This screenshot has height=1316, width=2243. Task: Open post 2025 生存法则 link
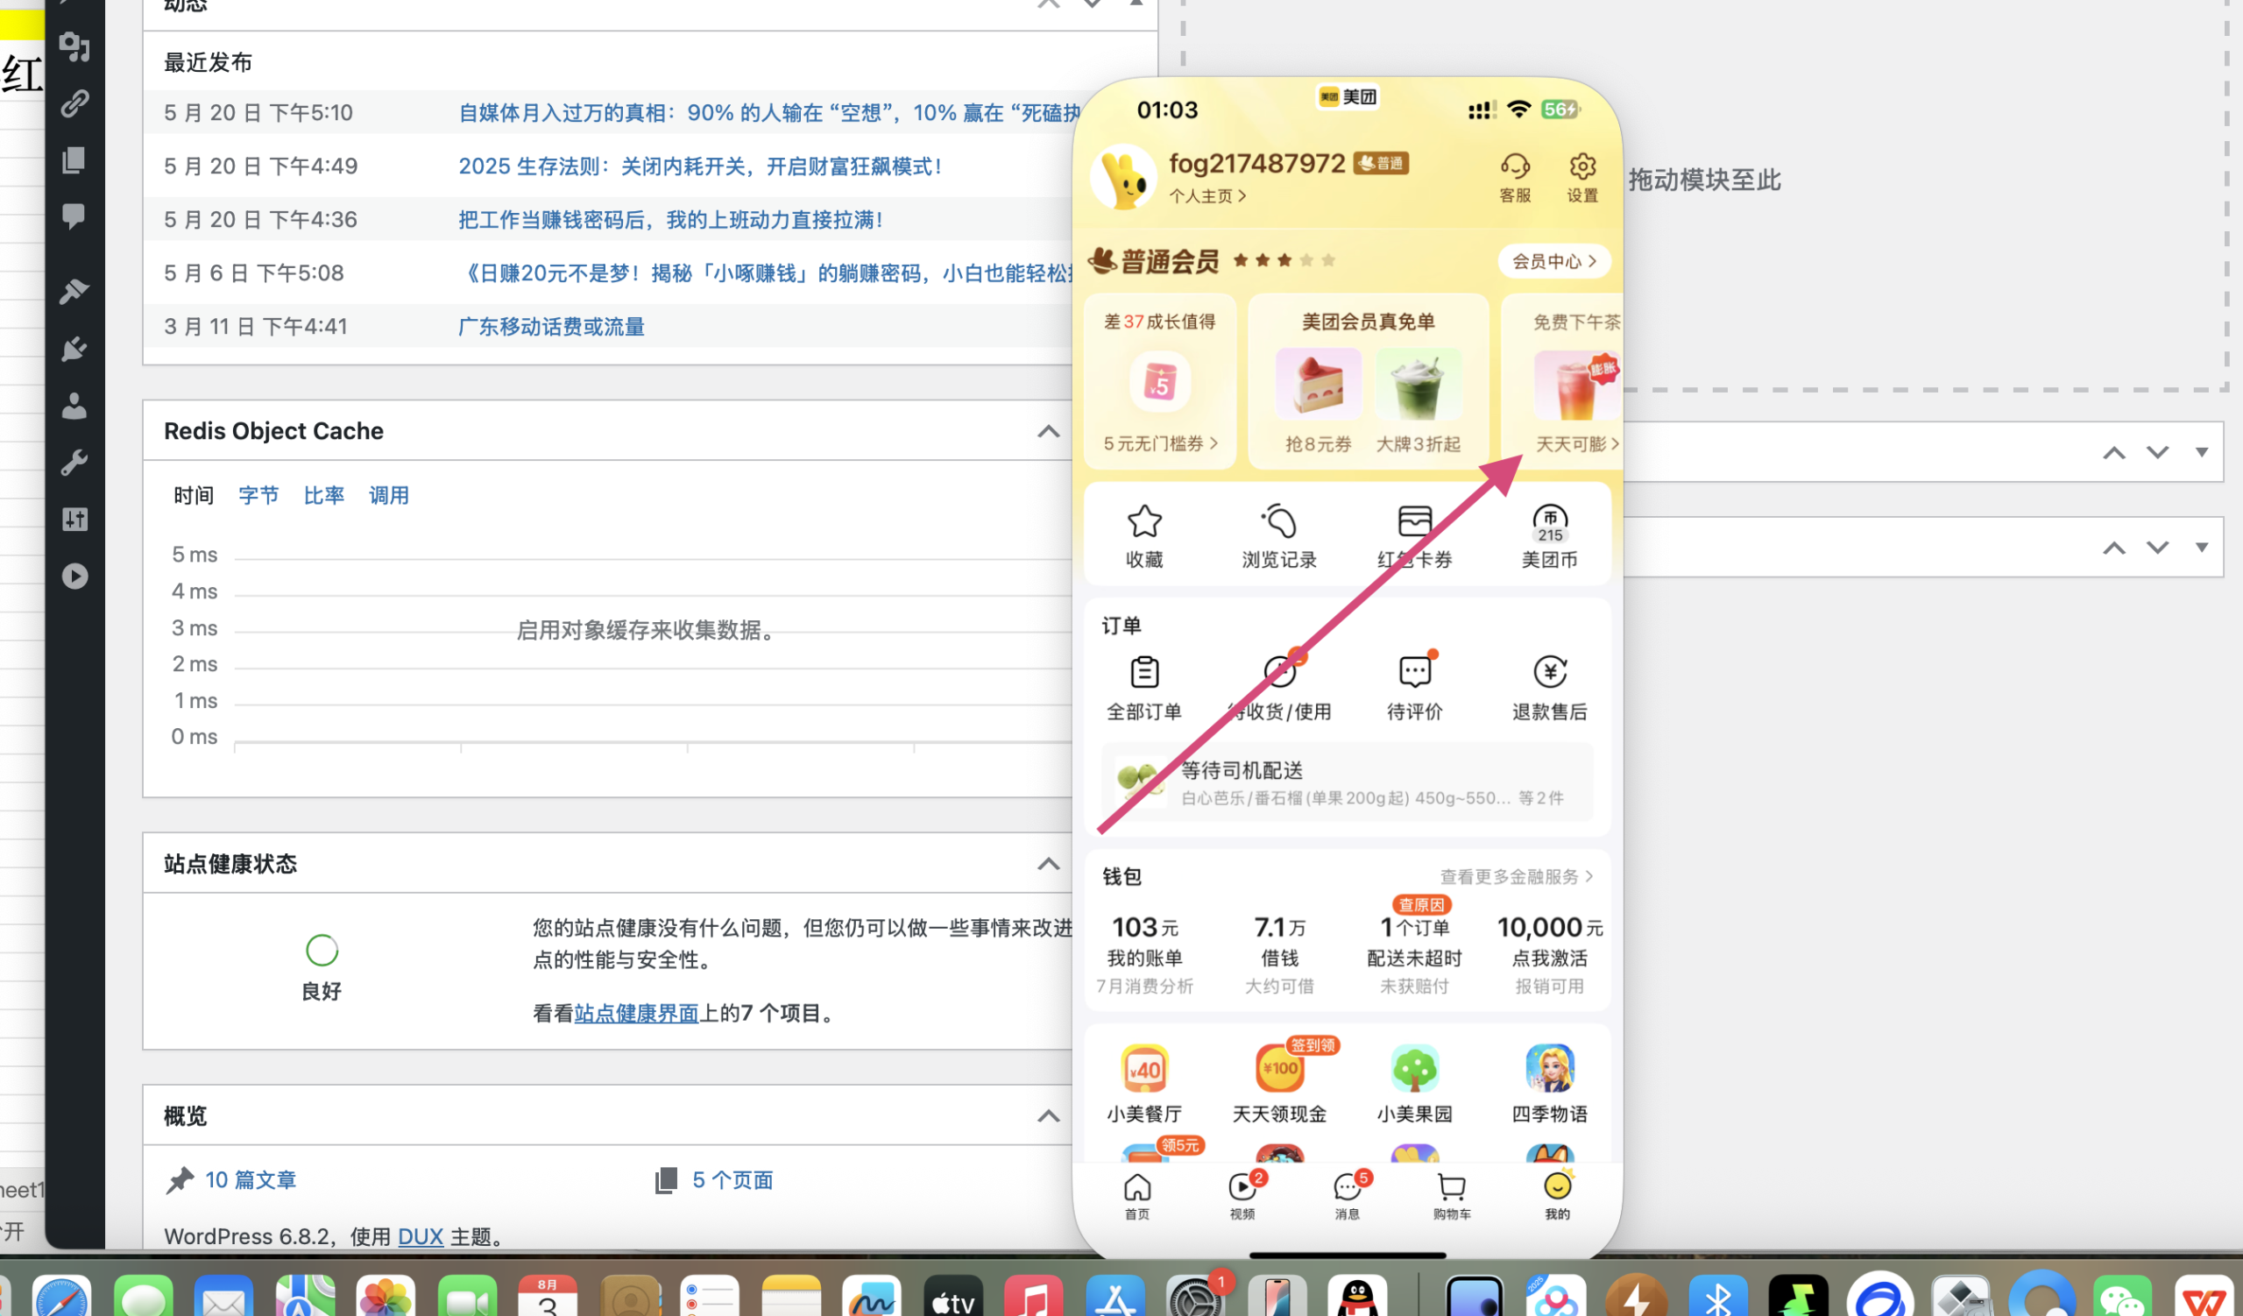pyautogui.click(x=702, y=166)
